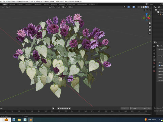Switch perspective/orthographic grid icon
This screenshot has width=163, height=122.
pos(150,34)
